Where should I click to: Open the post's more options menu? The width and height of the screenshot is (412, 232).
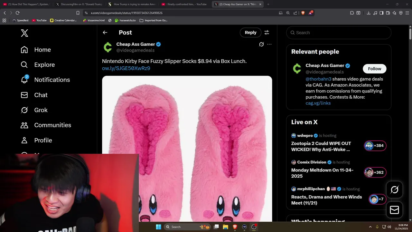269,44
